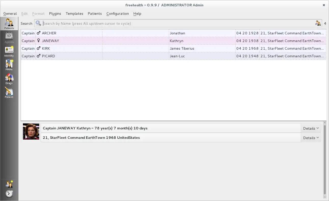Click the address cell in PICARD's row
Image resolution: width=329 pixels, height=201 pixels.
pos(293,56)
